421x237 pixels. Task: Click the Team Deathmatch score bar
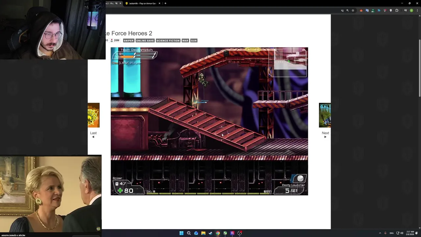(136, 56)
